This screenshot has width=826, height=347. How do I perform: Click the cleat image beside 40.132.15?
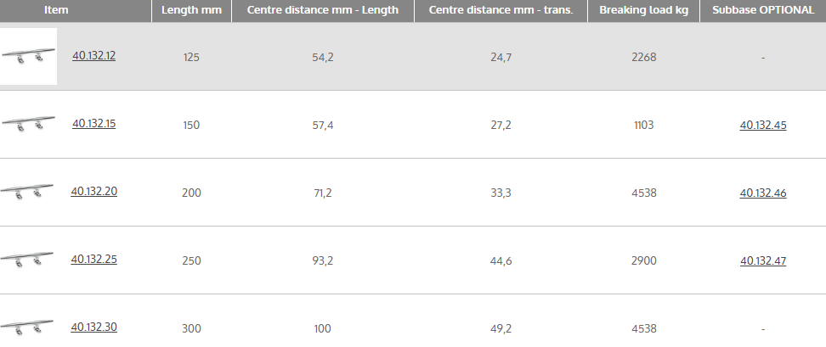28,124
